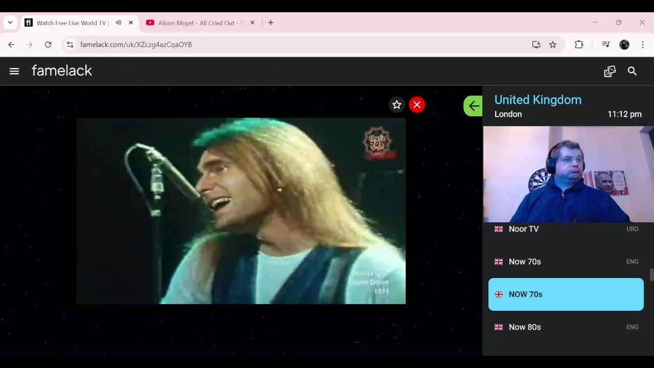Select the Noor TV channel

566,229
